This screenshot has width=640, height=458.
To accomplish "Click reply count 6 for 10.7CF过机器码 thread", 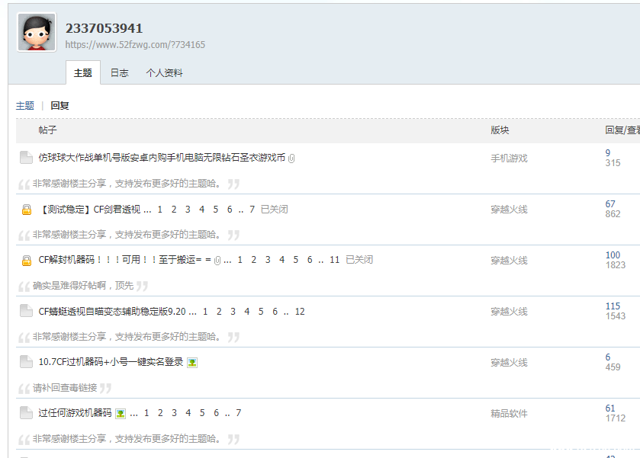I will (608, 357).
